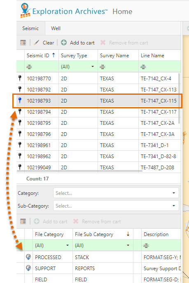Click pin icon for seismic 102199049
This screenshot has width=189, height=283.
coord(20,167)
